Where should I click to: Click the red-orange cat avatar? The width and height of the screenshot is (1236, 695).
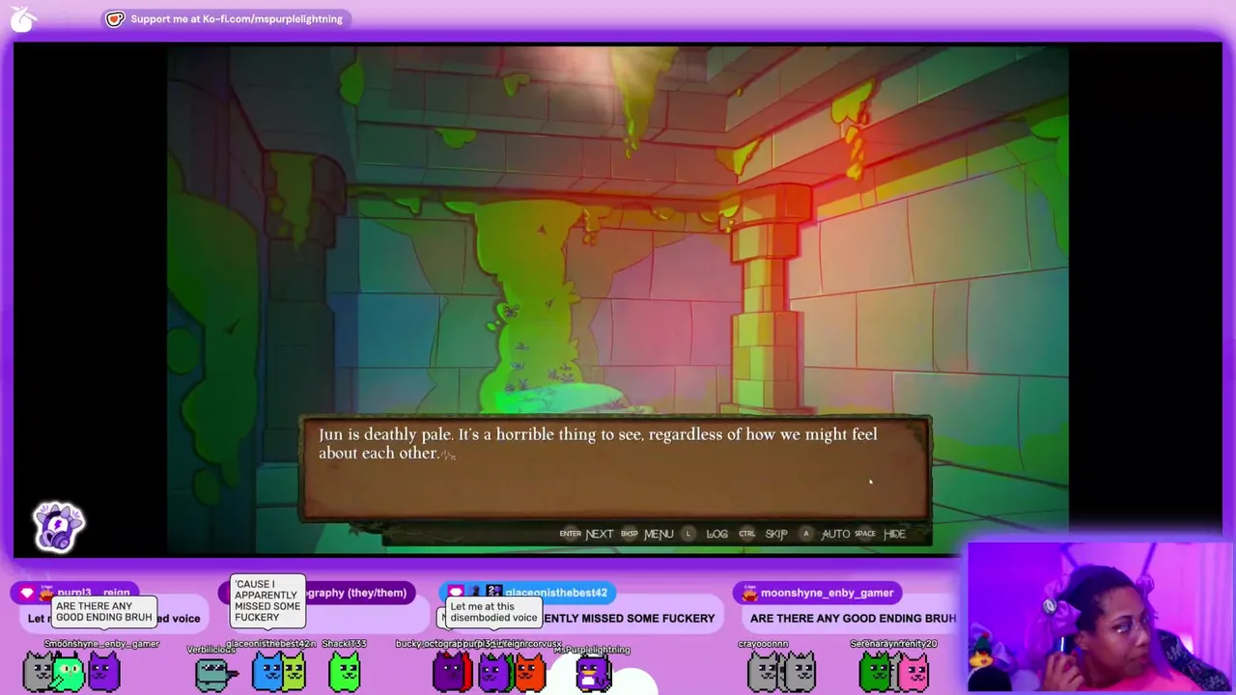[529, 672]
